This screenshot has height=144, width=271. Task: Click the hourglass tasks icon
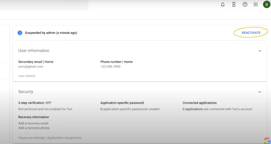(x=234, y=4)
